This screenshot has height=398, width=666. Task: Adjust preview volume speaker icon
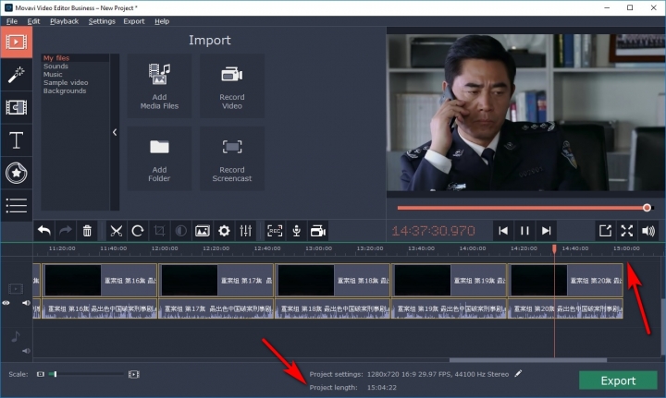pos(648,231)
